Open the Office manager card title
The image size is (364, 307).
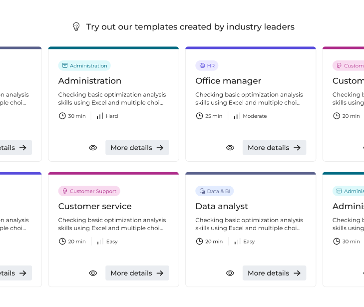point(228,81)
